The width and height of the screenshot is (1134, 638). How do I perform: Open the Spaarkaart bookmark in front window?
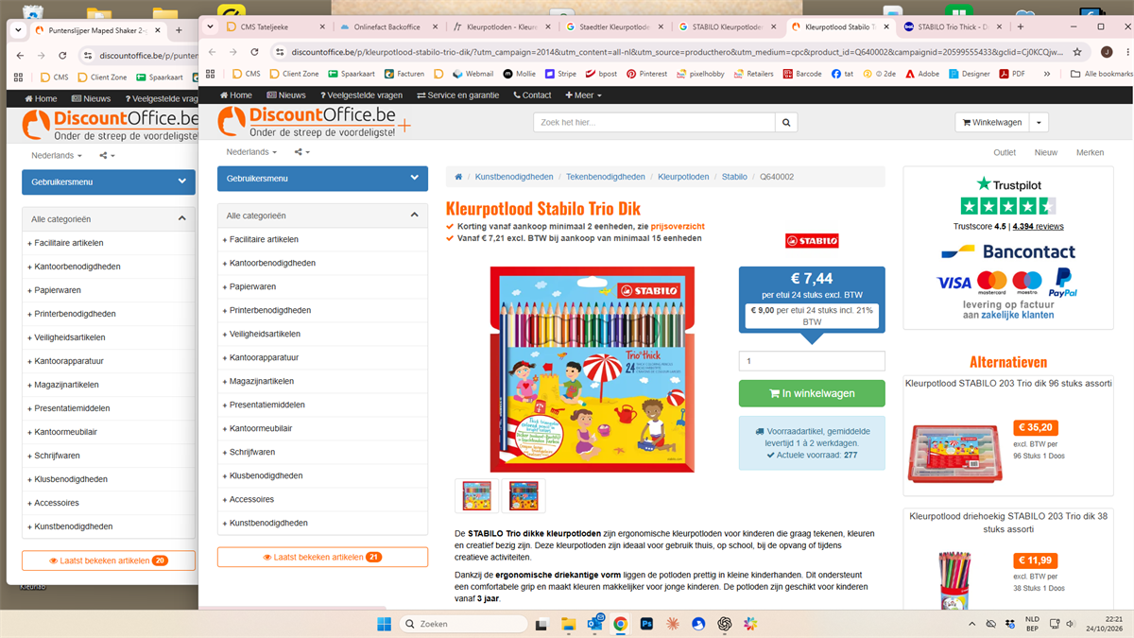point(351,74)
